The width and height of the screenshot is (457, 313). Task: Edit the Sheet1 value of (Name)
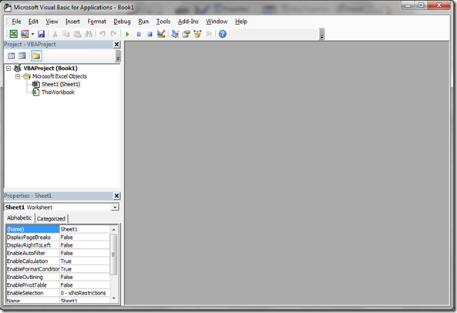[85, 229]
